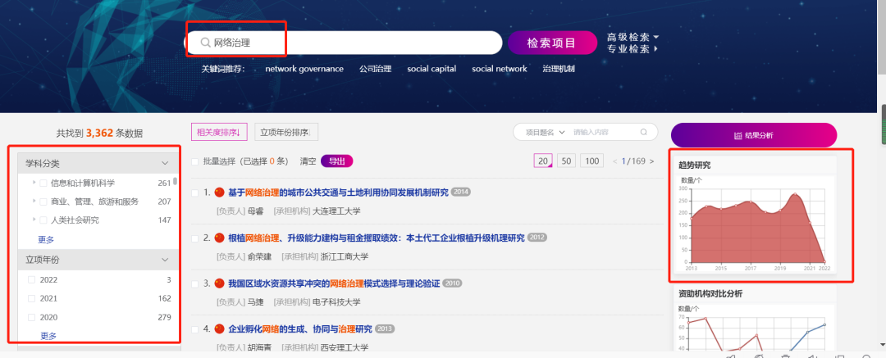Click the 结果分析 button

pos(753,135)
